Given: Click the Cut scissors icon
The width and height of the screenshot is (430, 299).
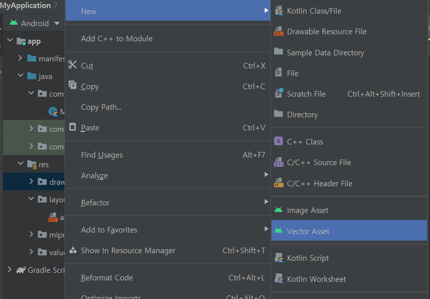Looking at the screenshot, I should click(73, 65).
